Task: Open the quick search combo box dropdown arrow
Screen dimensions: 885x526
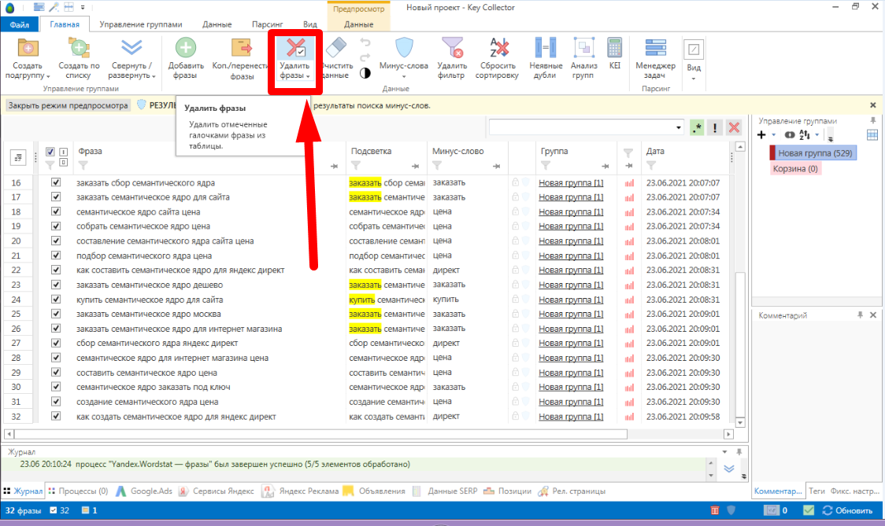Action: (679, 127)
